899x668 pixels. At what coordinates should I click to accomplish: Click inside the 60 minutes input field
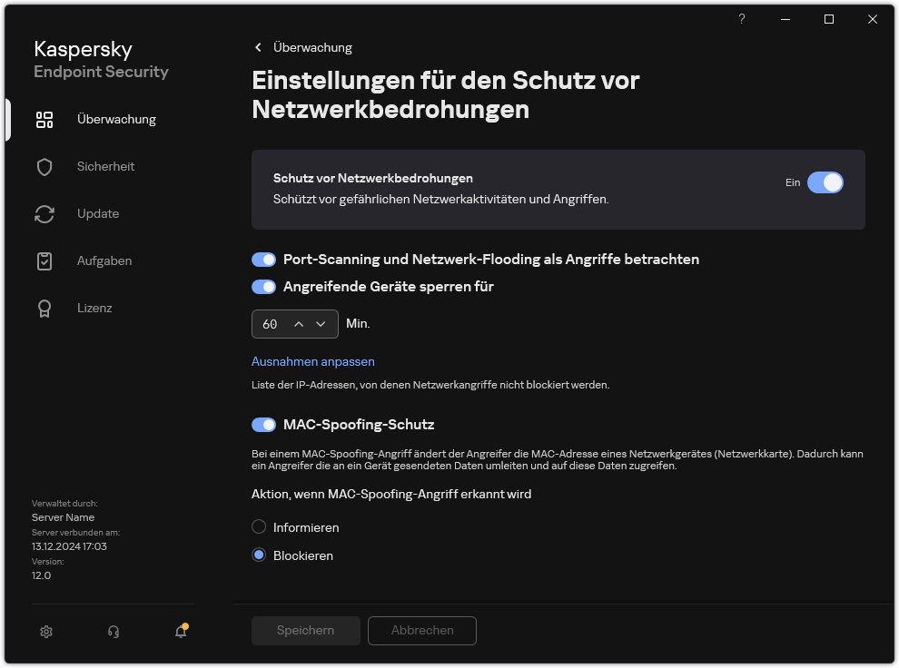[x=270, y=323]
